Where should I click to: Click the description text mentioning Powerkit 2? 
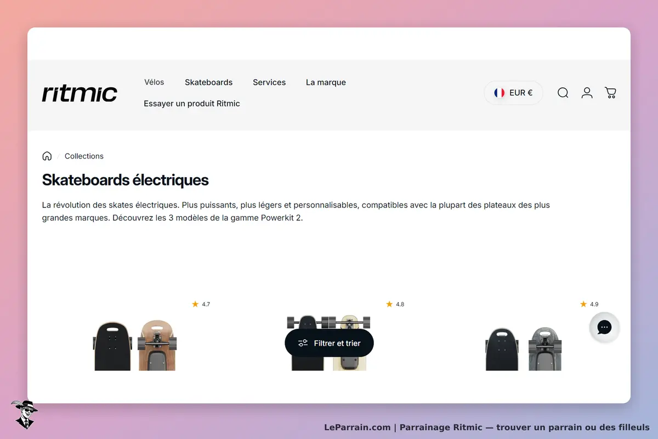point(296,211)
